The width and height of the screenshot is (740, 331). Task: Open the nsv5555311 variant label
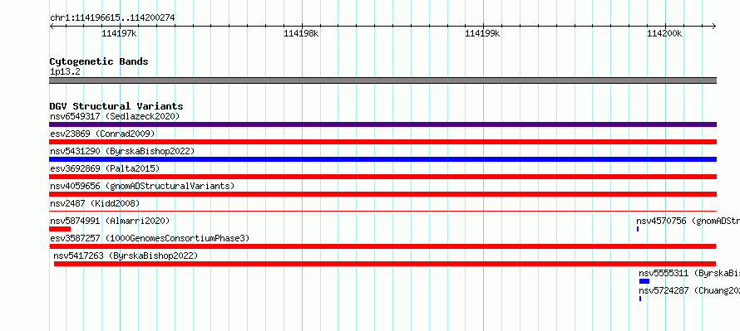point(689,273)
